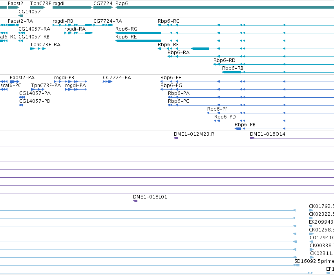Select transcript Rbp6-RF
Viewport: 334px width, 275px height.
[x=168, y=45]
